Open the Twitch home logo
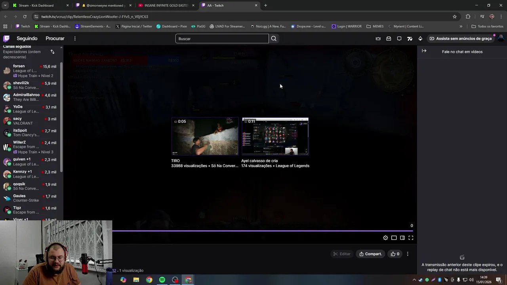507x285 pixels. [x=6, y=38]
